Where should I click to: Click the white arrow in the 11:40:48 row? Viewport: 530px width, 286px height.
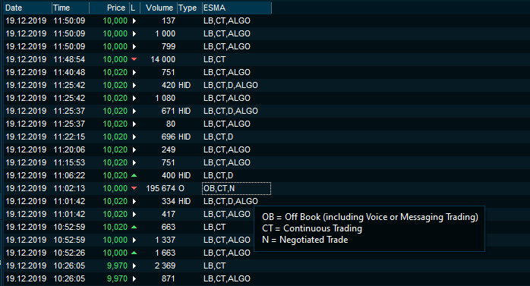pyautogui.click(x=134, y=72)
